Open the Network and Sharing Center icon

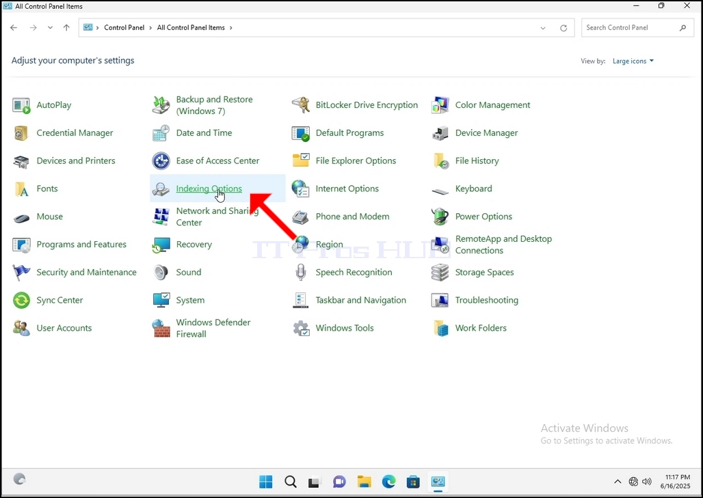[161, 217]
